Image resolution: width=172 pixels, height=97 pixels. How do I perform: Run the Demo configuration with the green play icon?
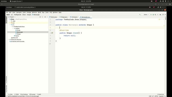pos(151,15)
